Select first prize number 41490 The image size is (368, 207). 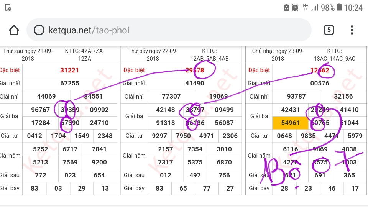point(195,83)
